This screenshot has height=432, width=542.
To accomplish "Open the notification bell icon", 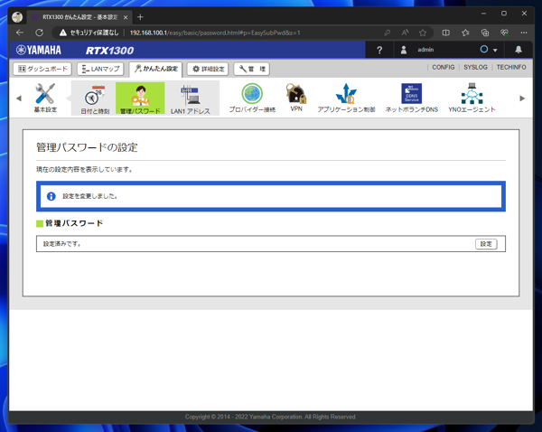I will 519,50.
